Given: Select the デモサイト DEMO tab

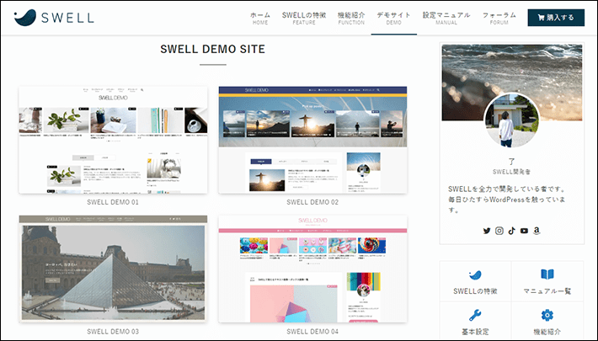Looking at the screenshot, I should click(x=393, y=18).
